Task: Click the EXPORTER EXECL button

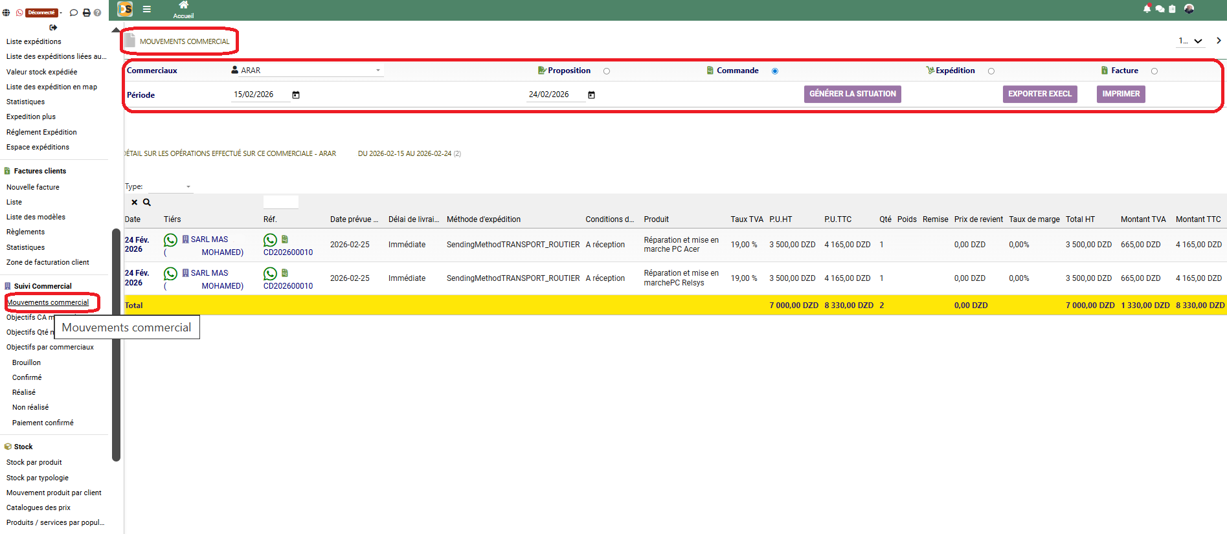Action: (1039, 94)
